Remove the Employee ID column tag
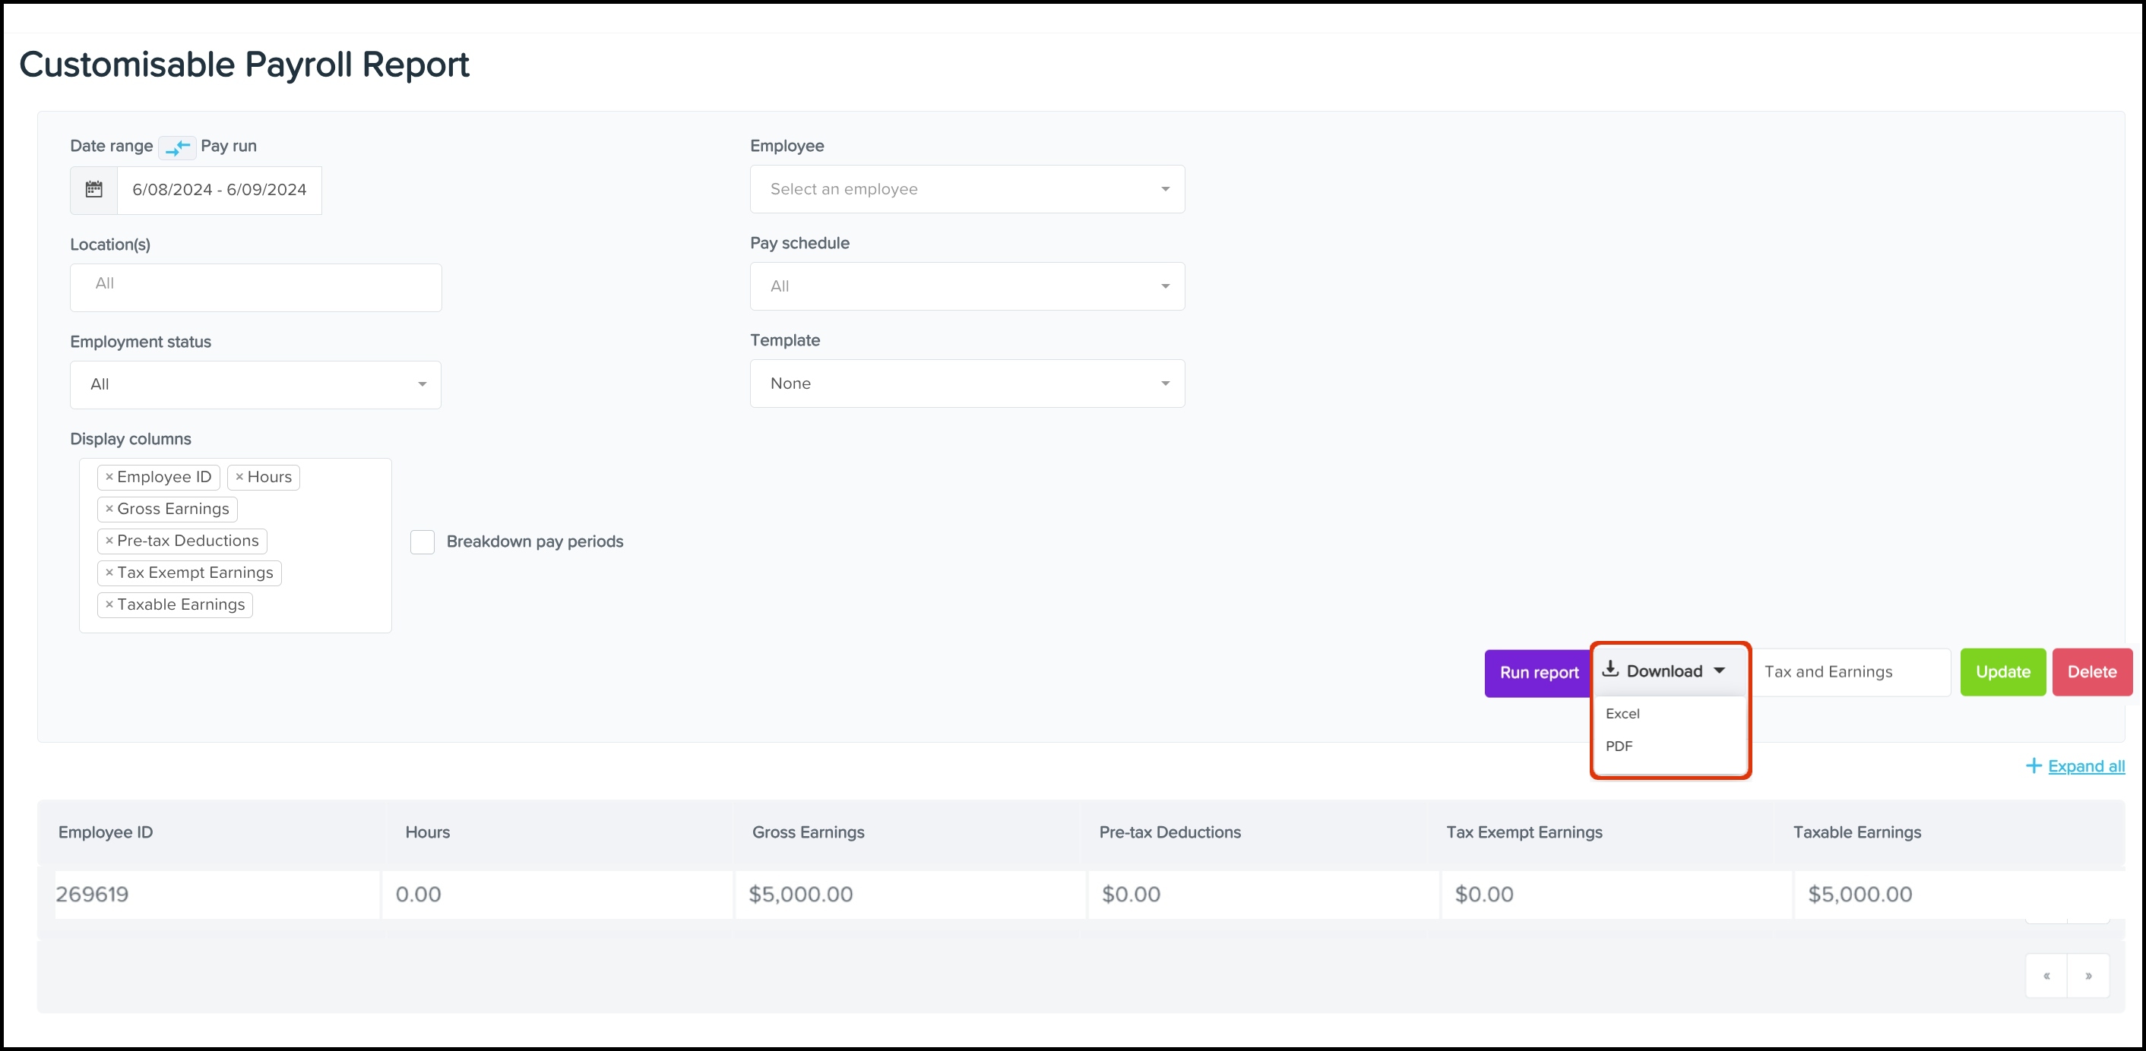 coord(109,477)
